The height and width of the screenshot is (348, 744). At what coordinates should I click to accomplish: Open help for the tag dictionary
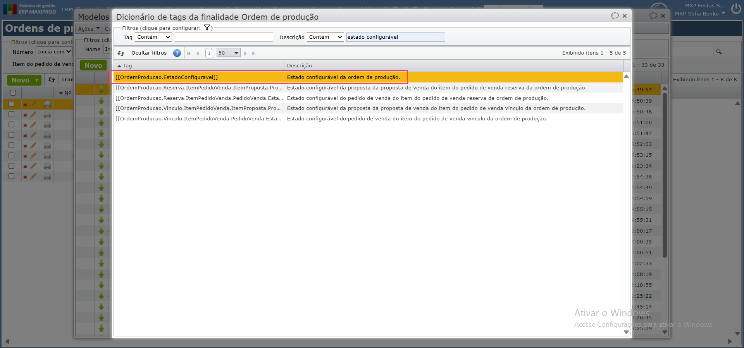tap(177, 53)
